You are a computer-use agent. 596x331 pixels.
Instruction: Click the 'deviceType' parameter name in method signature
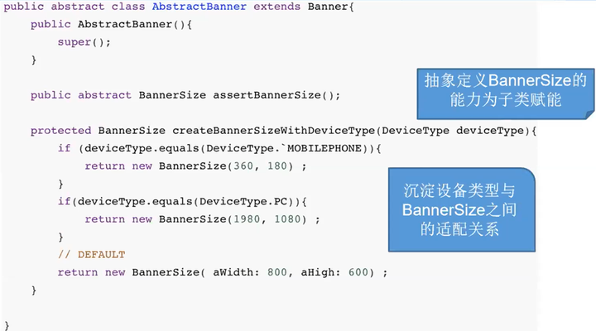490,131
